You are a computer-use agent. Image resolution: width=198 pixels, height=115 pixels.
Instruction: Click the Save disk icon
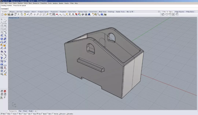[x=9, y=14]
